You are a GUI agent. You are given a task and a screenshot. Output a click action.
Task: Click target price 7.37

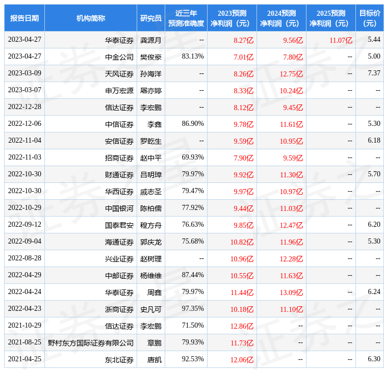click(374, 73)
